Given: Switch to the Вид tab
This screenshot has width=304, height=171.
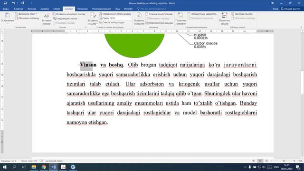Looking at the screenshot, I should tap(117, 9).
